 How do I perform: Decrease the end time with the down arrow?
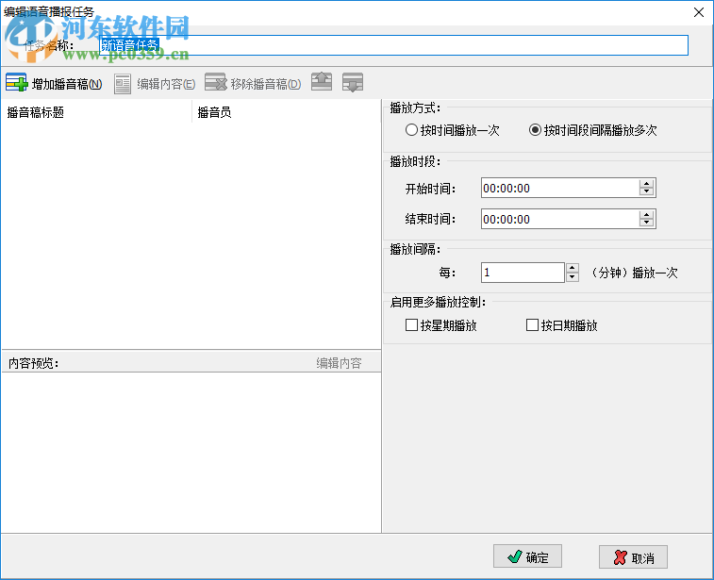pyautogui.click(x=647, y=224)
